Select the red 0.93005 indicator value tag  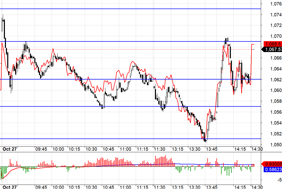tap(272, 164)
